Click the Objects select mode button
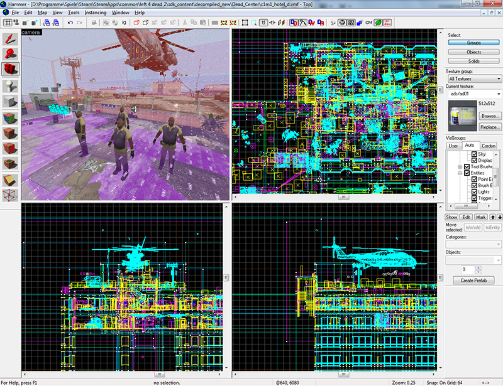The width and height of the screenshot is (503, 386). [474, 52]
